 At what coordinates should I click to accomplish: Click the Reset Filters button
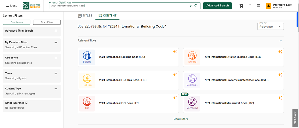(x=47, y=22)
